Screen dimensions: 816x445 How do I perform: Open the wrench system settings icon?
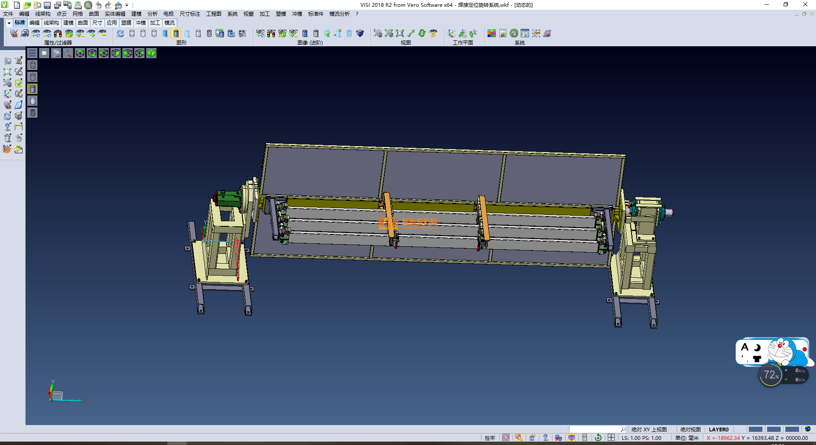tap(514, 34)
